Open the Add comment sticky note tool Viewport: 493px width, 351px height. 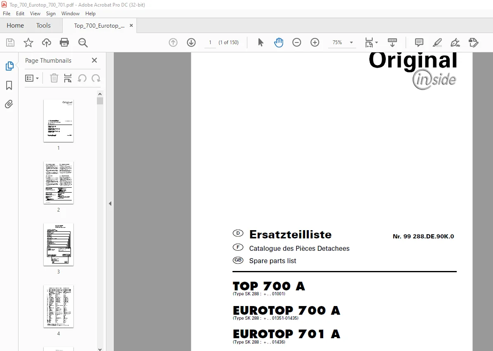[x=419, y=42]
